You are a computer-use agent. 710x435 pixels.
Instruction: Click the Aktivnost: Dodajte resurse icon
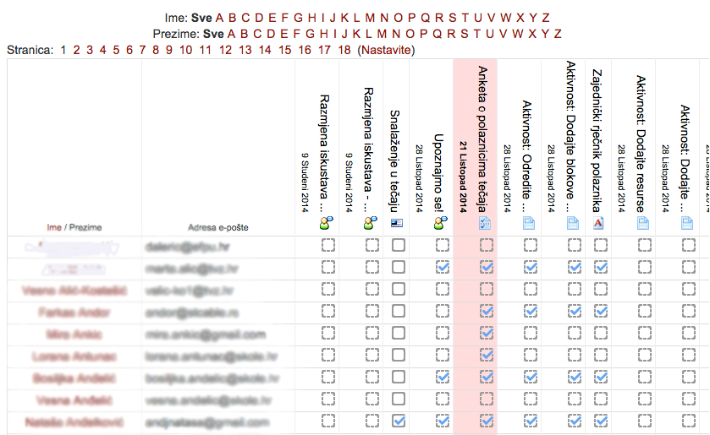pos(643,223)
